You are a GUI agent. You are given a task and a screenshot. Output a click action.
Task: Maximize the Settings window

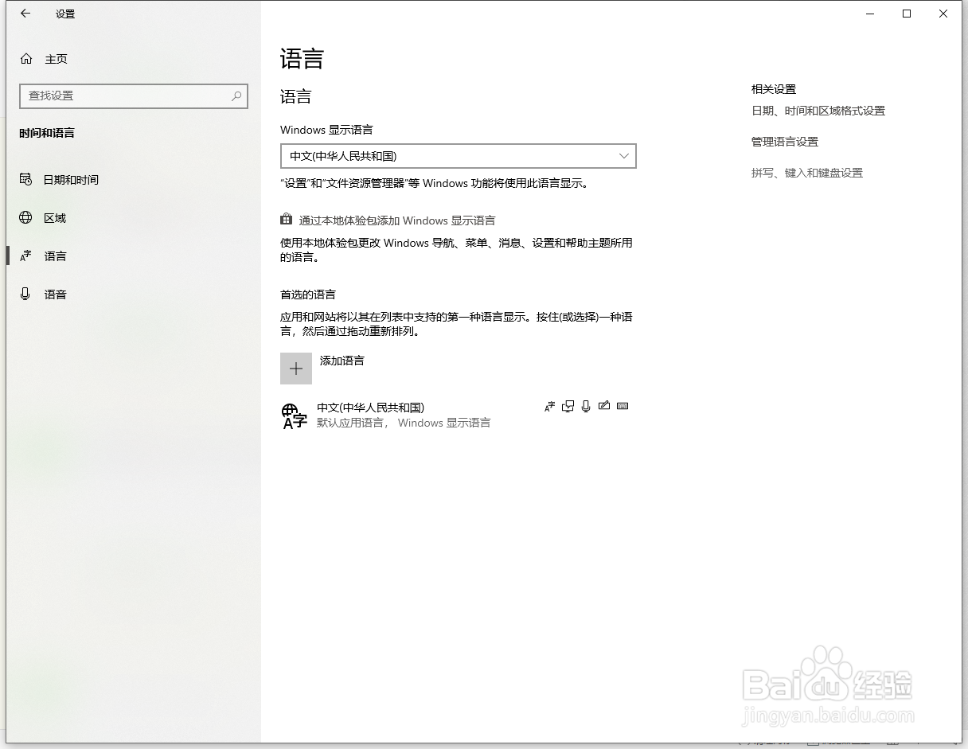[907, 14]
